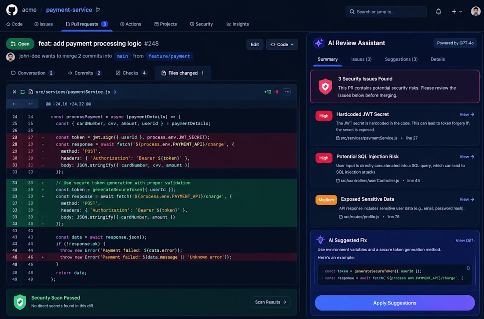Image resolution: width=484 pixels, height=319 pixels.
Task: View the Hardcoded JWT Secret issue
Action: tap(467, 114)
